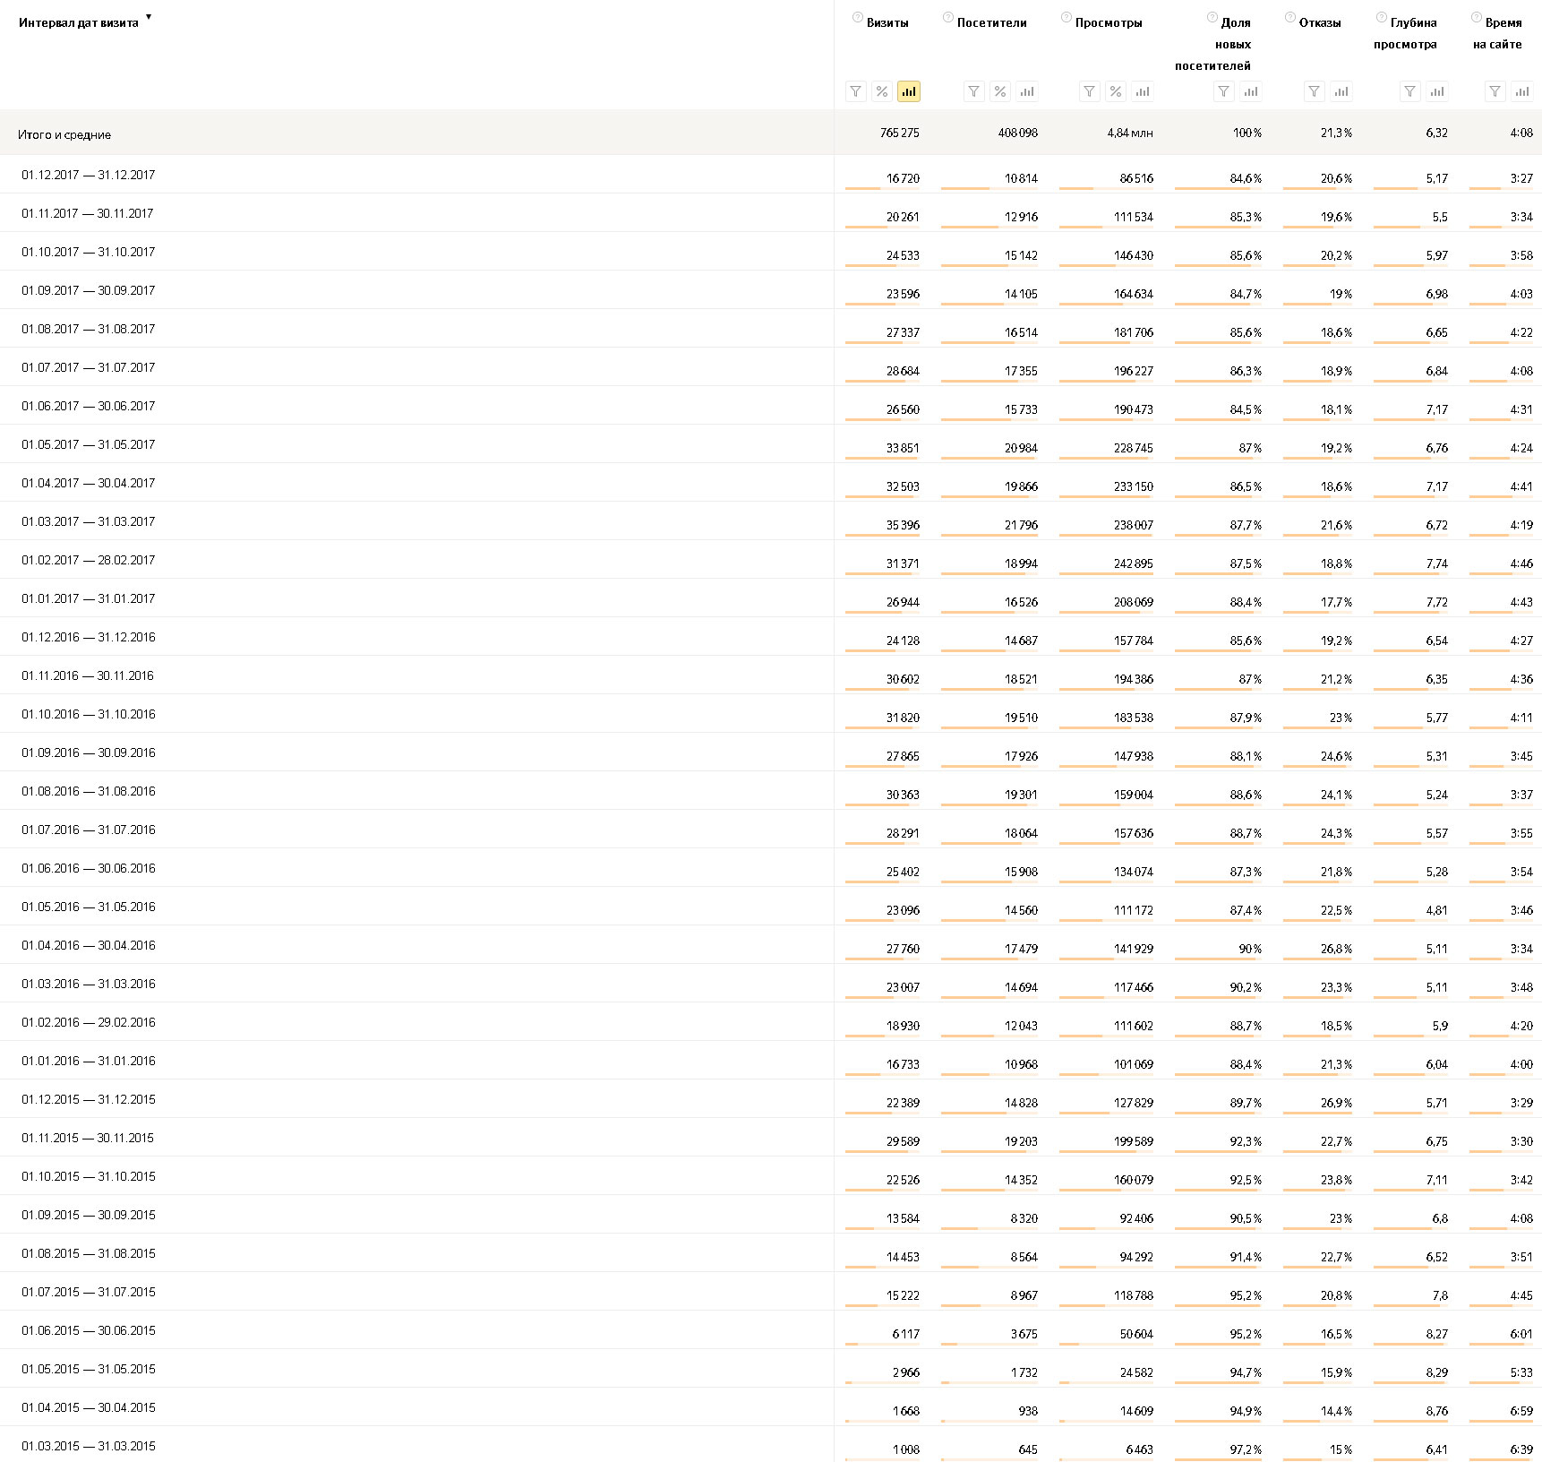Click total views value 4,84 млн

(1130, 133)
